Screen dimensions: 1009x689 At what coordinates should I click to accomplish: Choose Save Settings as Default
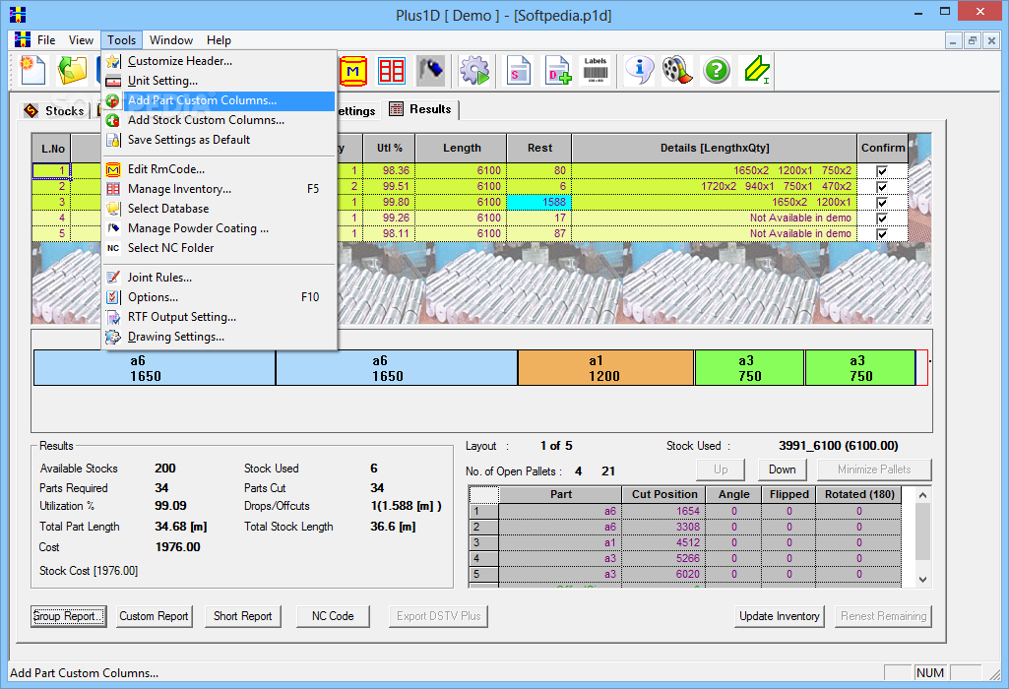coord(219,140)
